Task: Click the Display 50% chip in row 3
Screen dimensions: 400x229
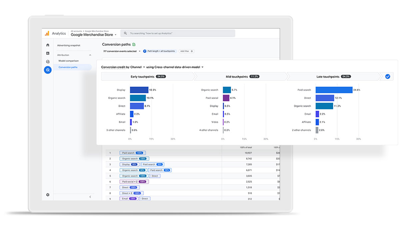Action: pos(129,164)
